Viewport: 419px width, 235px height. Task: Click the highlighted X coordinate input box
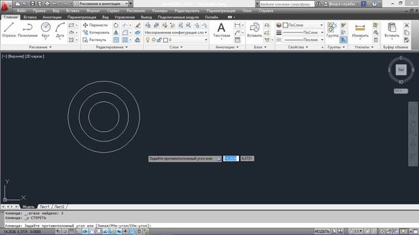231,159
